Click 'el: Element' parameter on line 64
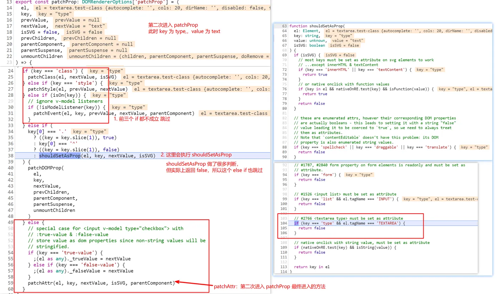 [x=307, y=31]
